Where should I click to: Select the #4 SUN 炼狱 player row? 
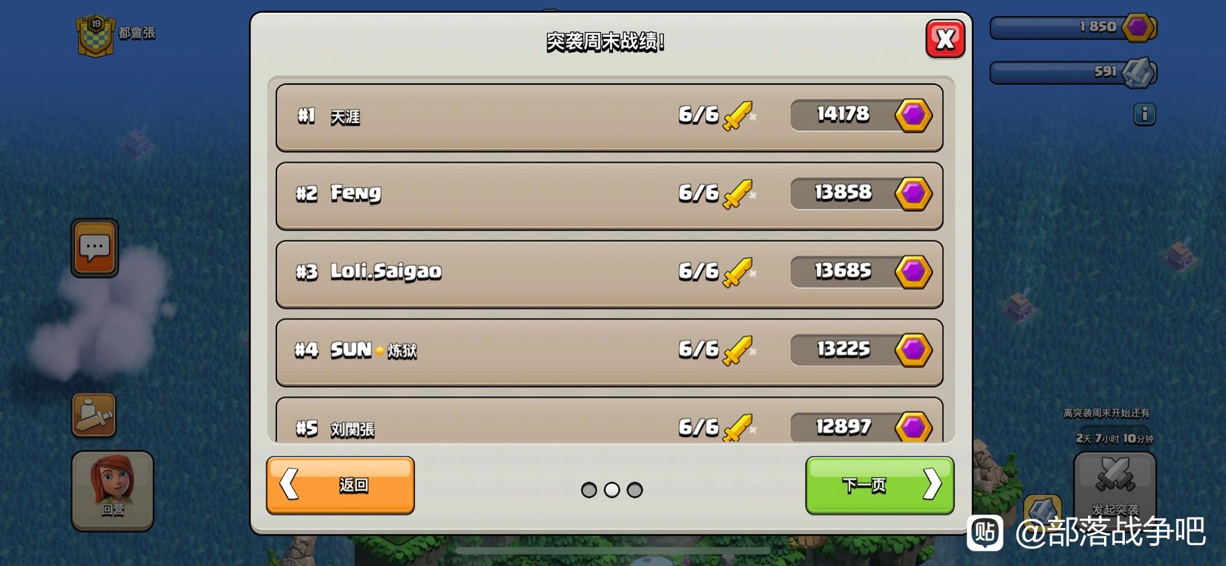click(609, 353)
